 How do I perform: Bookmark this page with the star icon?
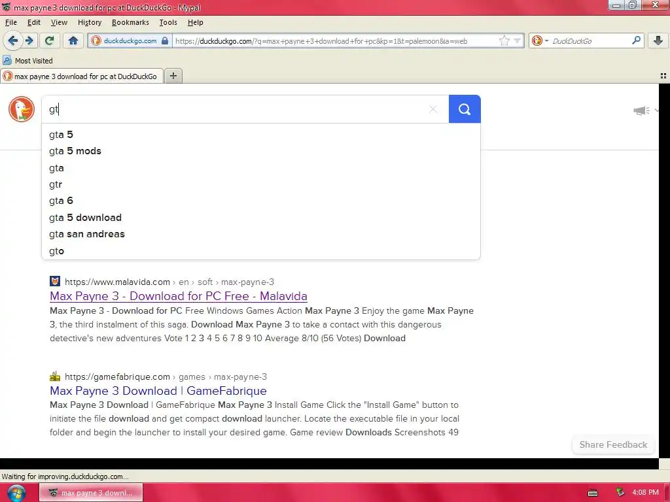(504, 41)
